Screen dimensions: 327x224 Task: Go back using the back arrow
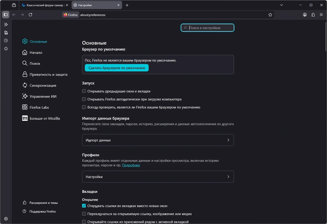pos(14,15)
